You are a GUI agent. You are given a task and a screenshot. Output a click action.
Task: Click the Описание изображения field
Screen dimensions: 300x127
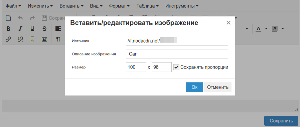point(177,54)
